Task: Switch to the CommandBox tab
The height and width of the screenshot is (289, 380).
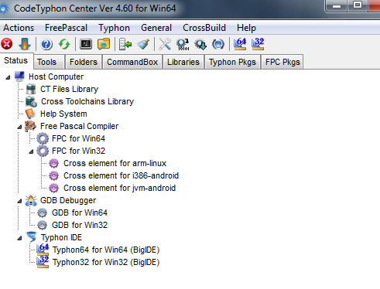Action: pos(132,62)
